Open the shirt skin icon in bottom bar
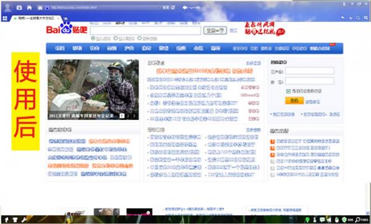The image size is (371, 224). click(15, 220)
